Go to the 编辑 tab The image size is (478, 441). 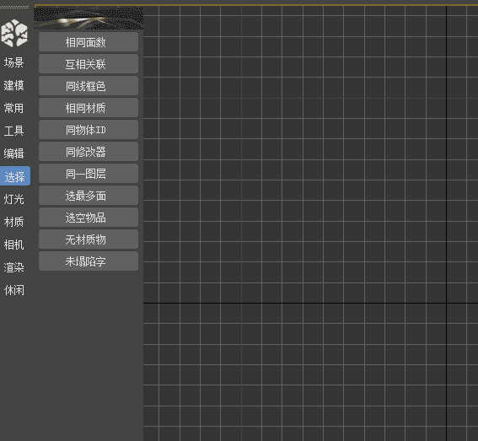[14, 153]
